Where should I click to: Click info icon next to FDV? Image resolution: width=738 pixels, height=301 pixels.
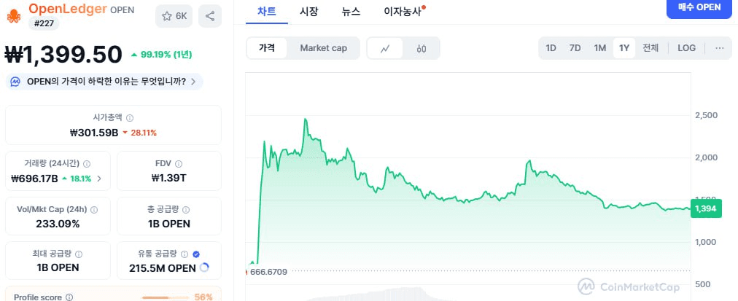pyautogui.click(x=179, y=164)
